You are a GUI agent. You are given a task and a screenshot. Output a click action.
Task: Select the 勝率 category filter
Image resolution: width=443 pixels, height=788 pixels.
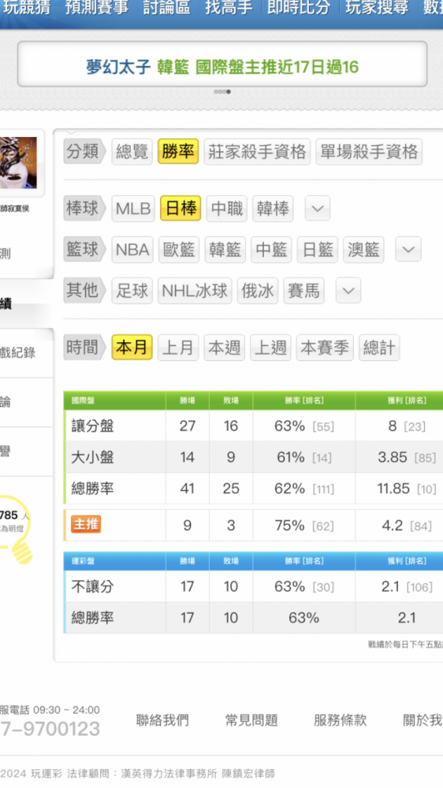[x=178, y=151]
